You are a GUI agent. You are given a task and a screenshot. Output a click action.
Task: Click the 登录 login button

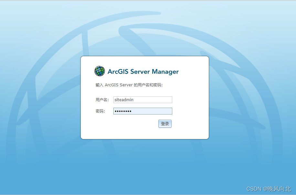[165, 124]
